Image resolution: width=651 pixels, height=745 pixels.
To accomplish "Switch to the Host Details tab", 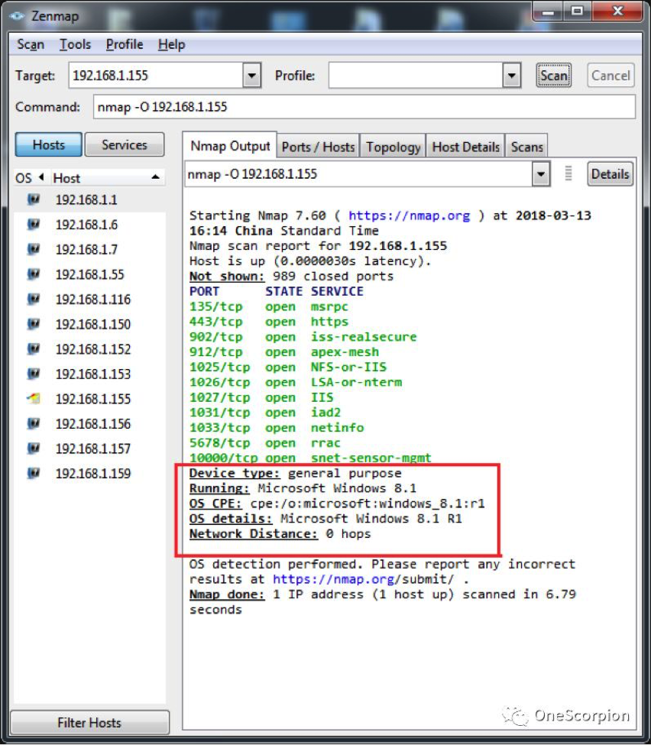I will tap(465, 147).
